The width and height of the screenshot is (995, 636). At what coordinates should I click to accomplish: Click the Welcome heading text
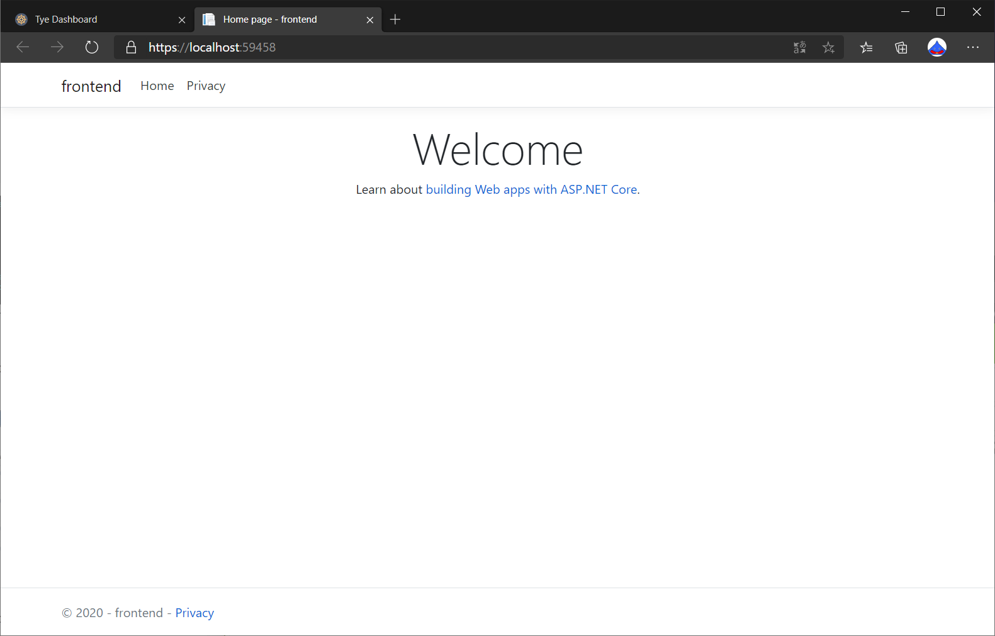[x=498, y=150]
